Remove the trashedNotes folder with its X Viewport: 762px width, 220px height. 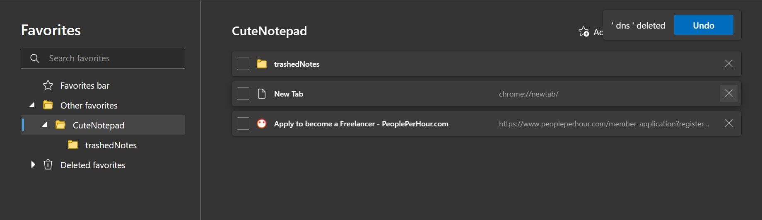tap(728, 64)
